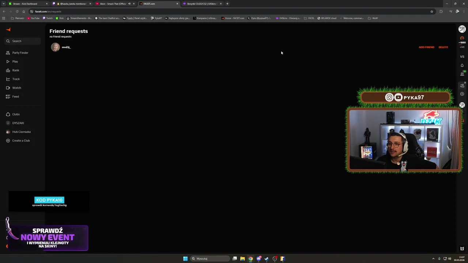Bookmark this page with the star icon
This screenshot has width=468, height=263.
(432, 11)
